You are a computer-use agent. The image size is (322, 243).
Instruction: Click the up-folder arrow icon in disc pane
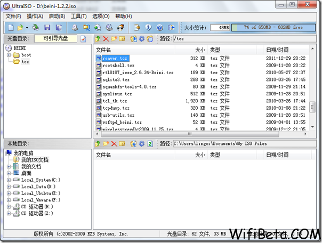click(98, 39)
